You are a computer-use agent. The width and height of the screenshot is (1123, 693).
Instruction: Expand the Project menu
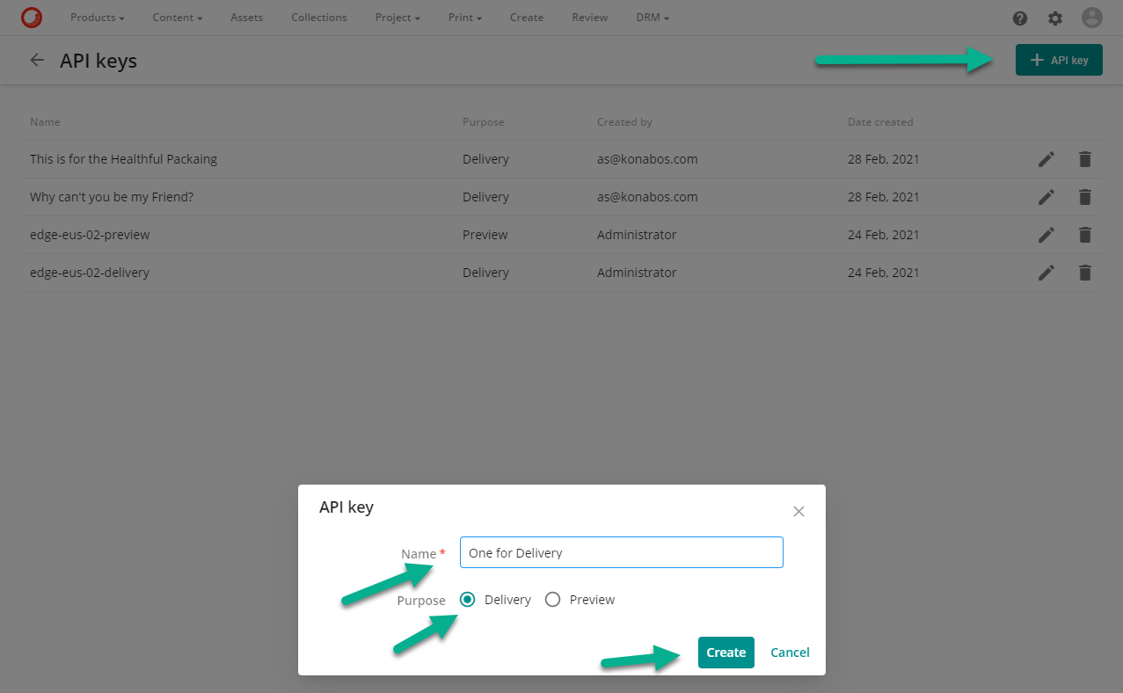(397, 18)
